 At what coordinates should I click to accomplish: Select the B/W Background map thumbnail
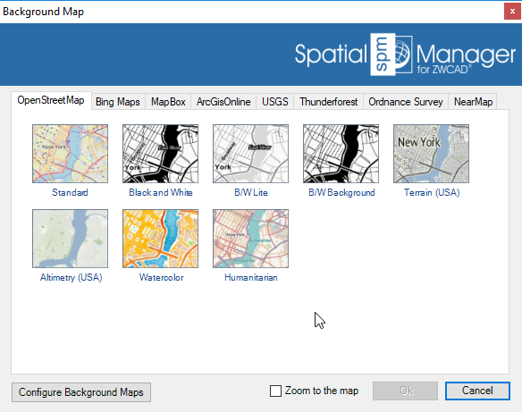click(x=341, y=154)
